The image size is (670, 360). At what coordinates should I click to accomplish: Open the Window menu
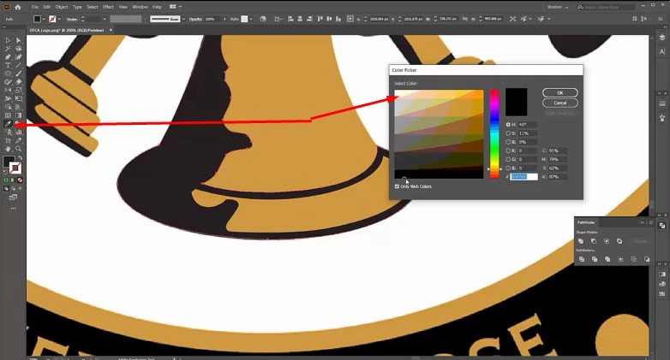point(140,7)
